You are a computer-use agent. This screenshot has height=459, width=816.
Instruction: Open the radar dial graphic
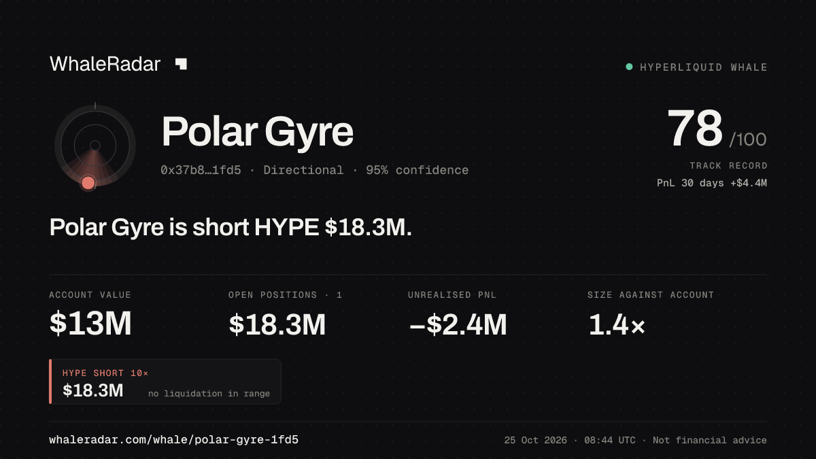click(x=95, y=146)
